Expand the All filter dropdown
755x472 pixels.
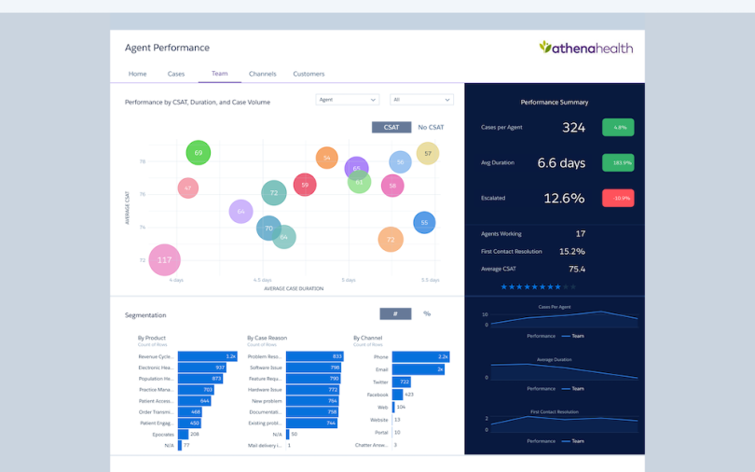421,100
